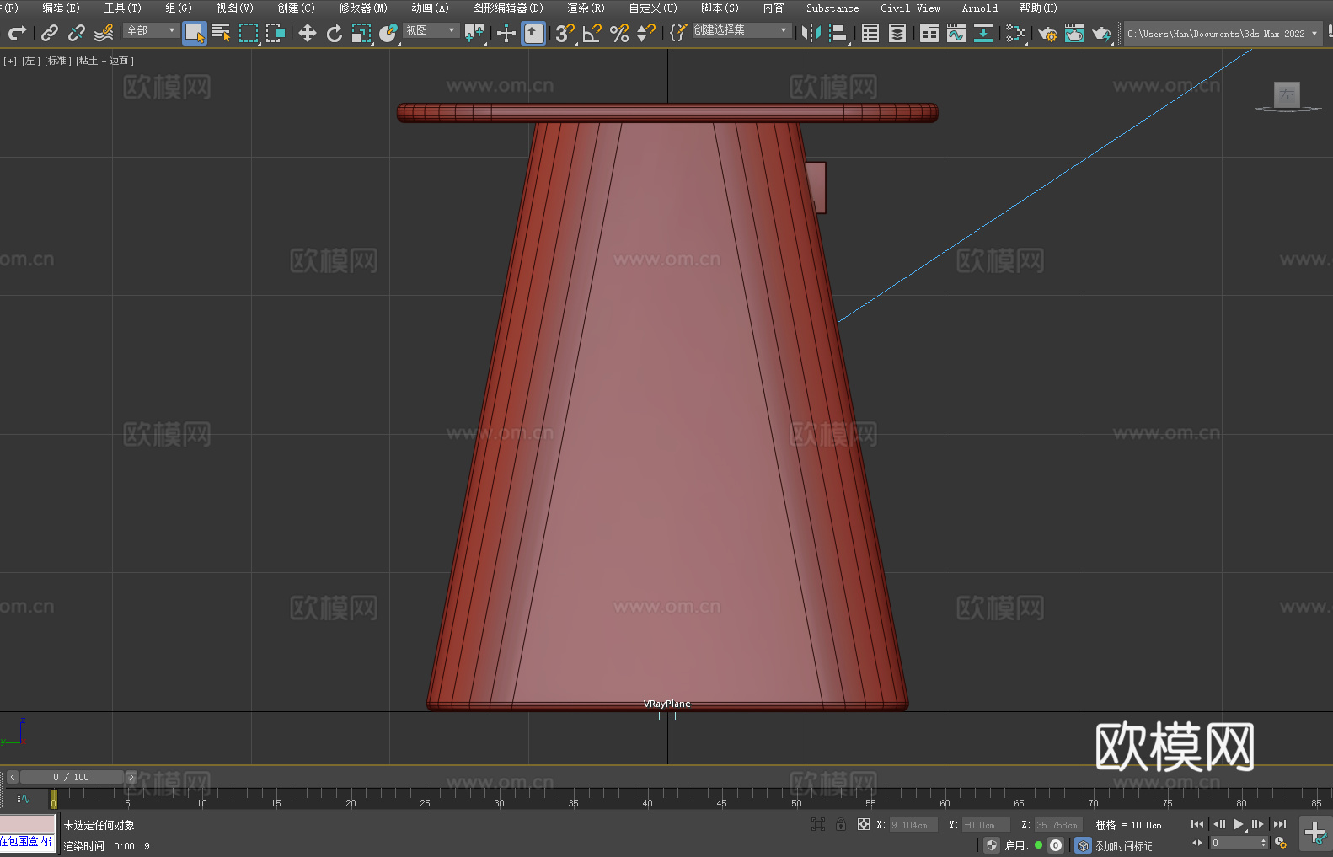Click the [粘土 + 边面] shading label
Viewport: 1333px width, 857px height.
point(104,61)
